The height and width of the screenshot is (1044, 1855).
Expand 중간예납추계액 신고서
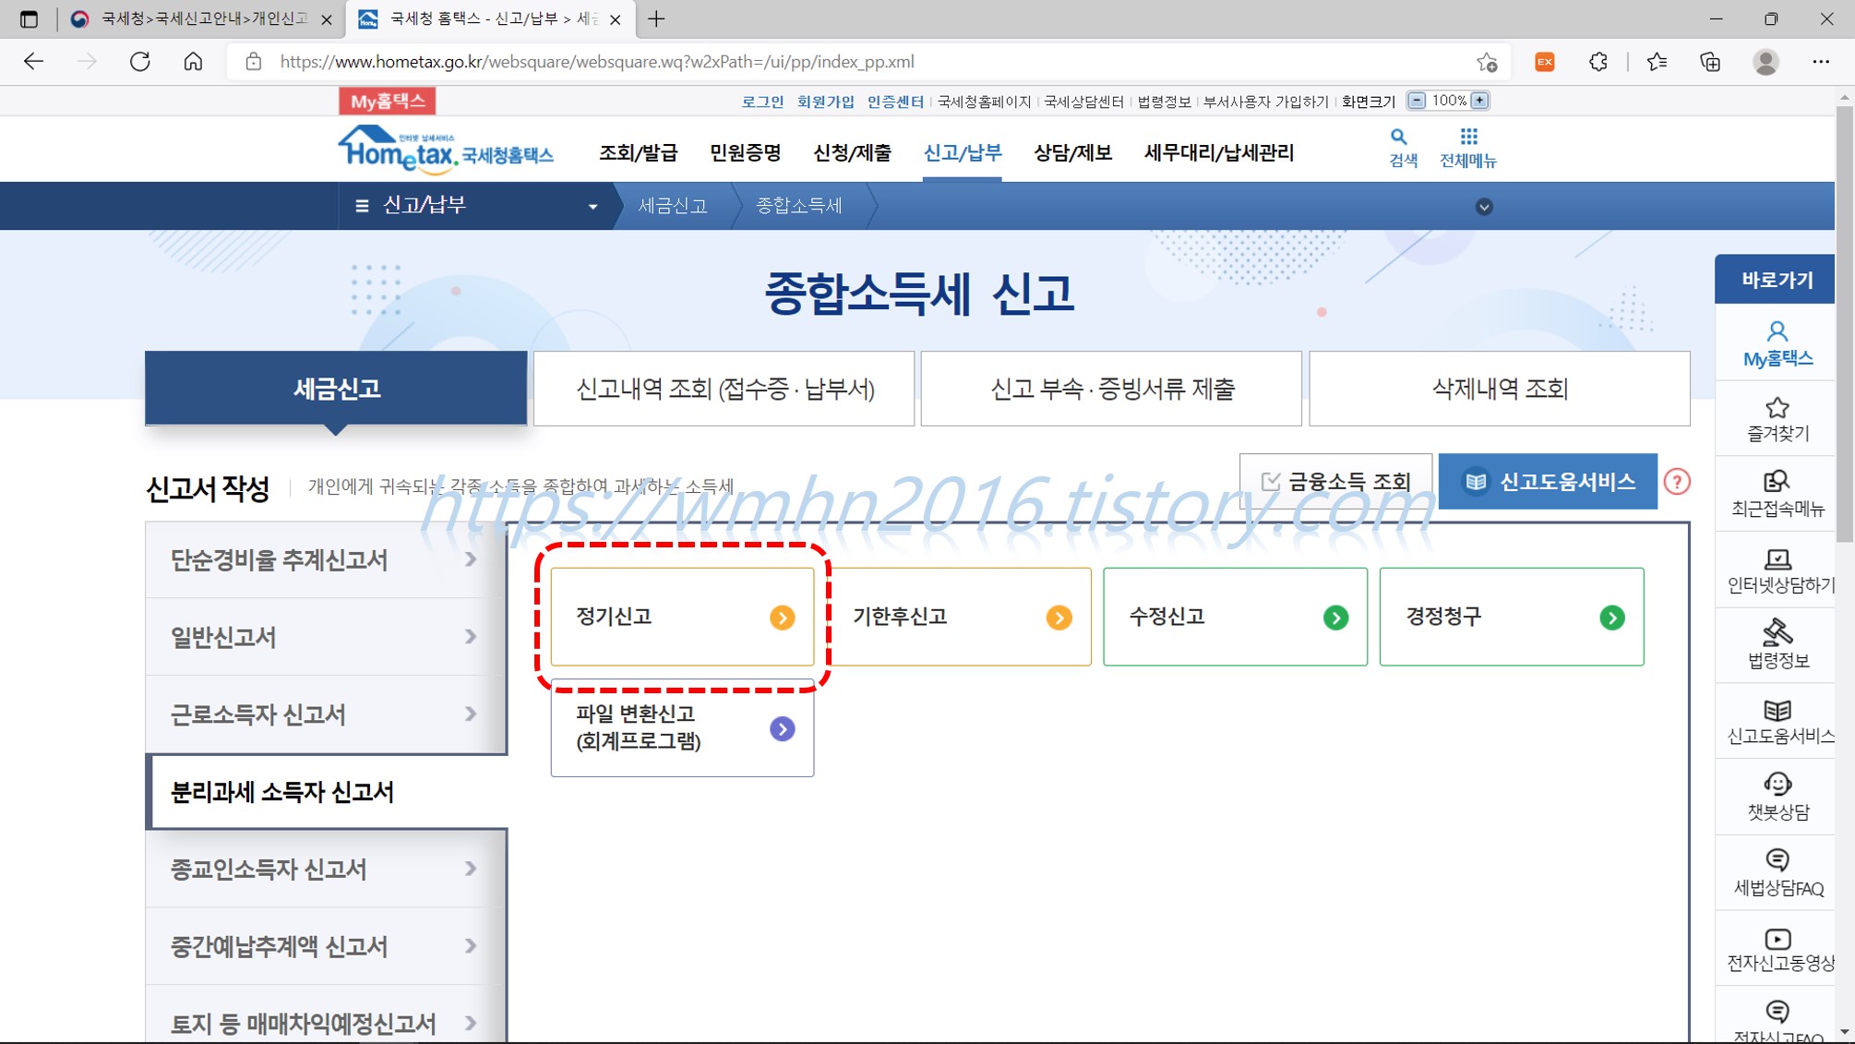325,946
